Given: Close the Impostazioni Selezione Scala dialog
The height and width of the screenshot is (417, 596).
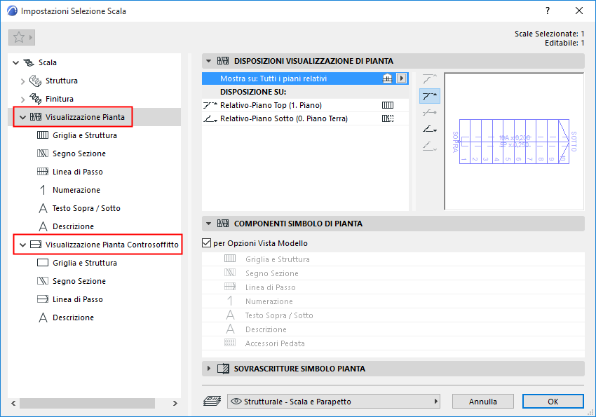Looking at the screenshot, I should [x=579, y=11].
